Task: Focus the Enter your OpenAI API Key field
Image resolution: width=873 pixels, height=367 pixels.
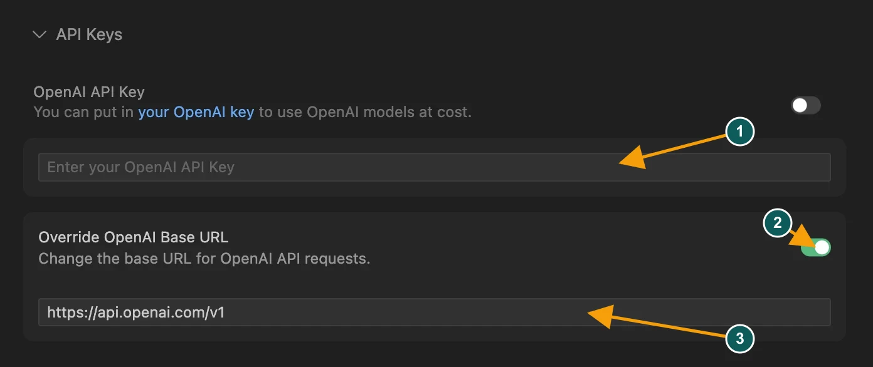Action: (434, 167)
